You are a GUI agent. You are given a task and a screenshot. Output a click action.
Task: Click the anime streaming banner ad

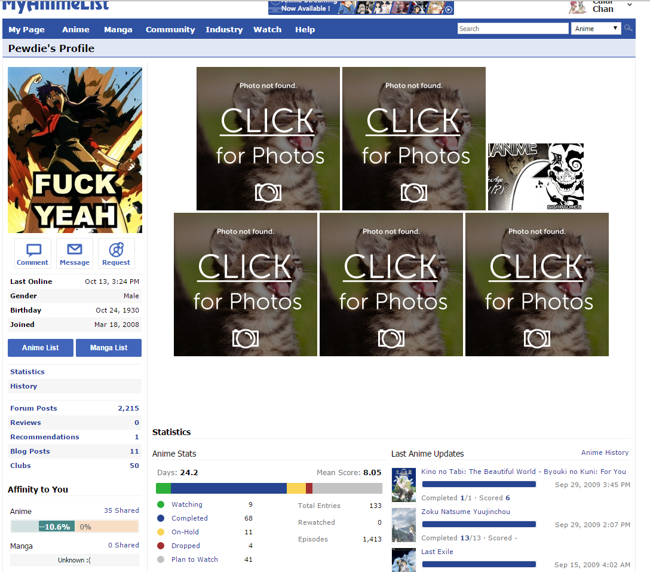(x=361, y=7)
